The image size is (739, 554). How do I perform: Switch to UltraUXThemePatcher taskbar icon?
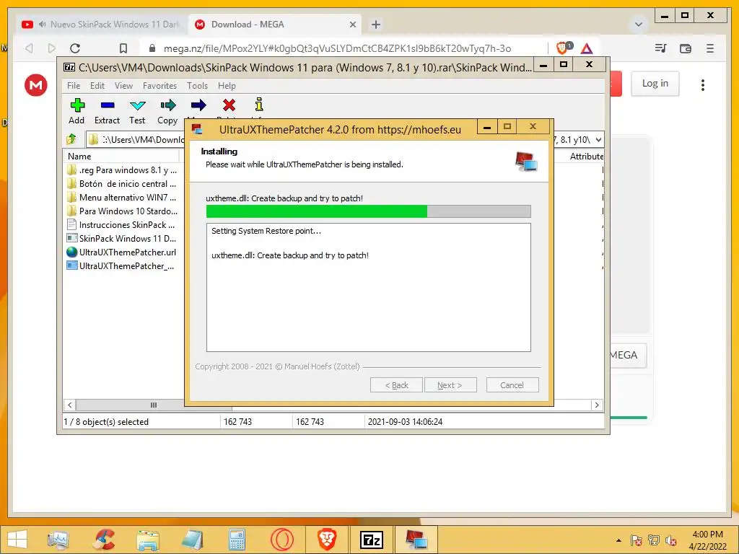coord(416,540)
